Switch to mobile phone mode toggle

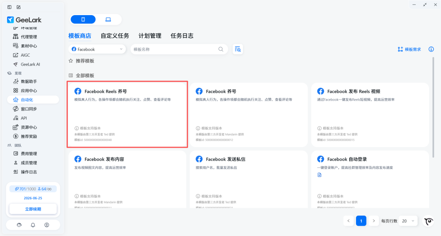coord(83,20)
